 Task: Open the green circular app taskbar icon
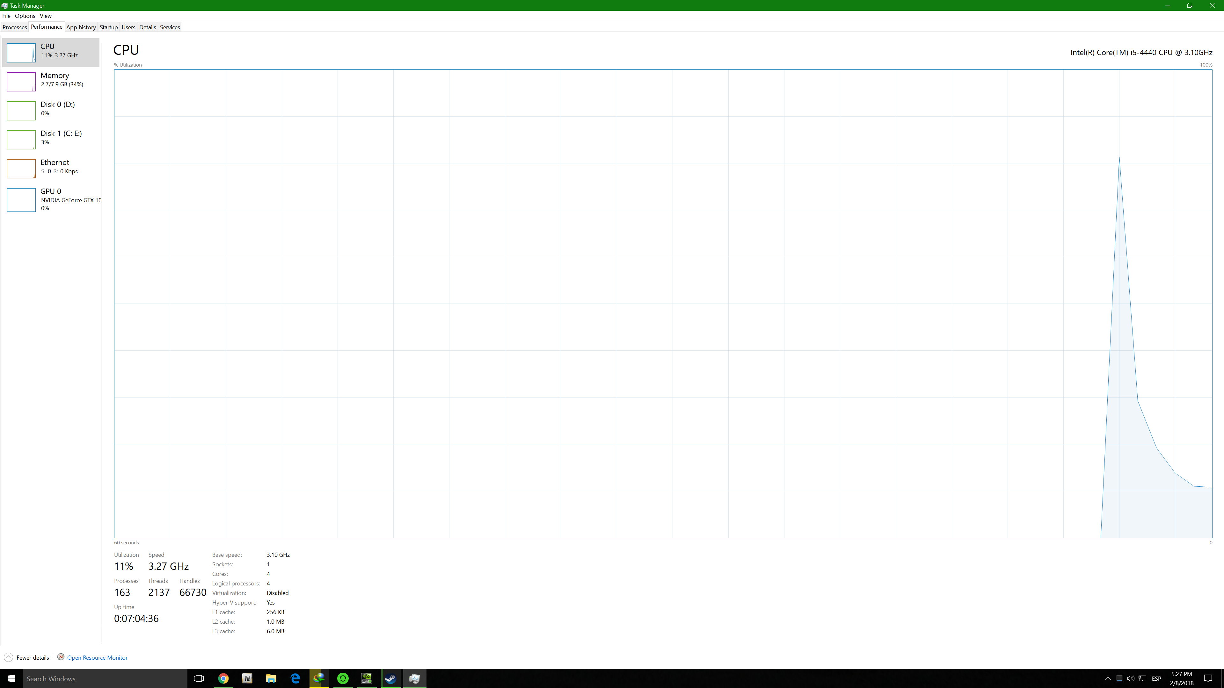click(343, 678)
